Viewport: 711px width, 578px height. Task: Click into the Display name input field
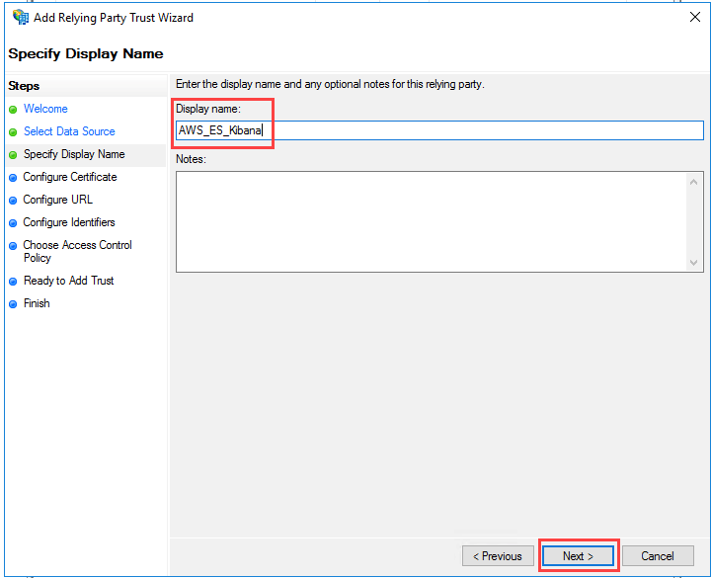coord(439,130)
